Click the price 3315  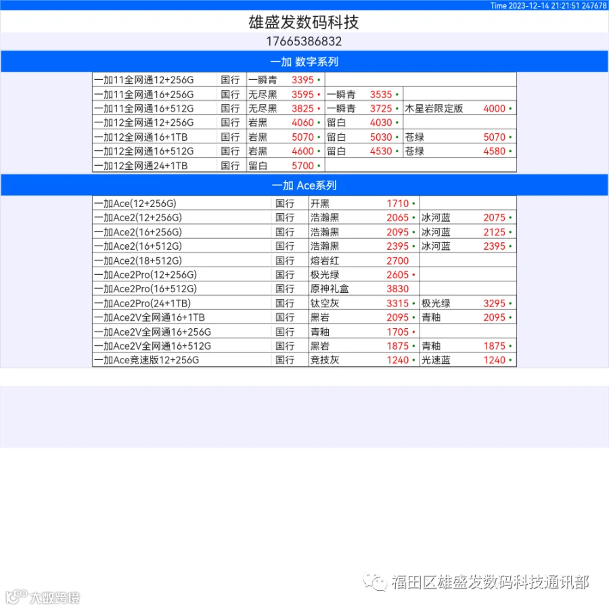[398, 303]
